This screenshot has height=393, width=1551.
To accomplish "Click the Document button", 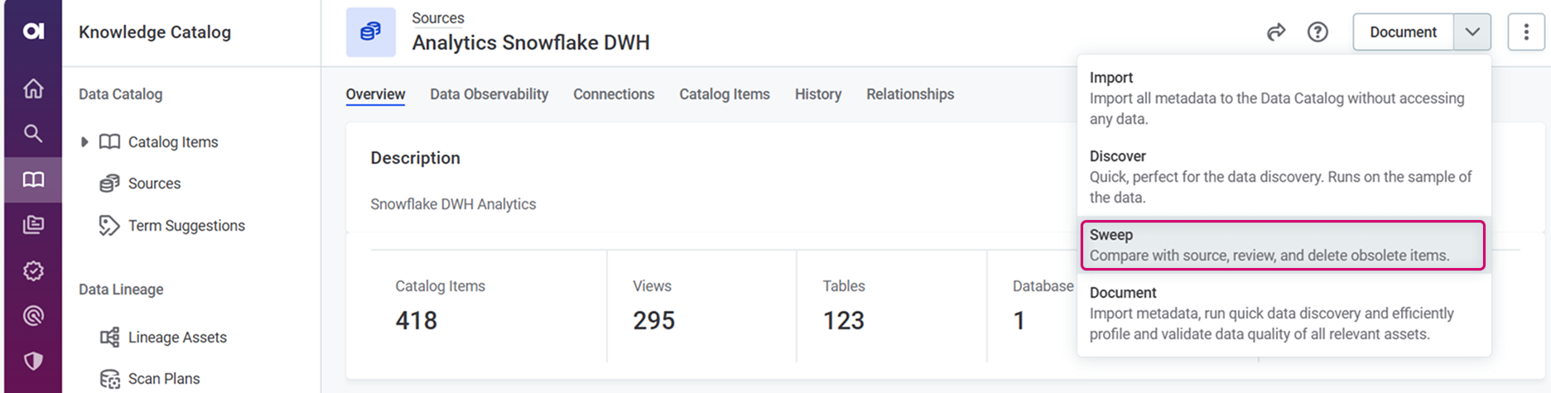I will pos(1403,32).
